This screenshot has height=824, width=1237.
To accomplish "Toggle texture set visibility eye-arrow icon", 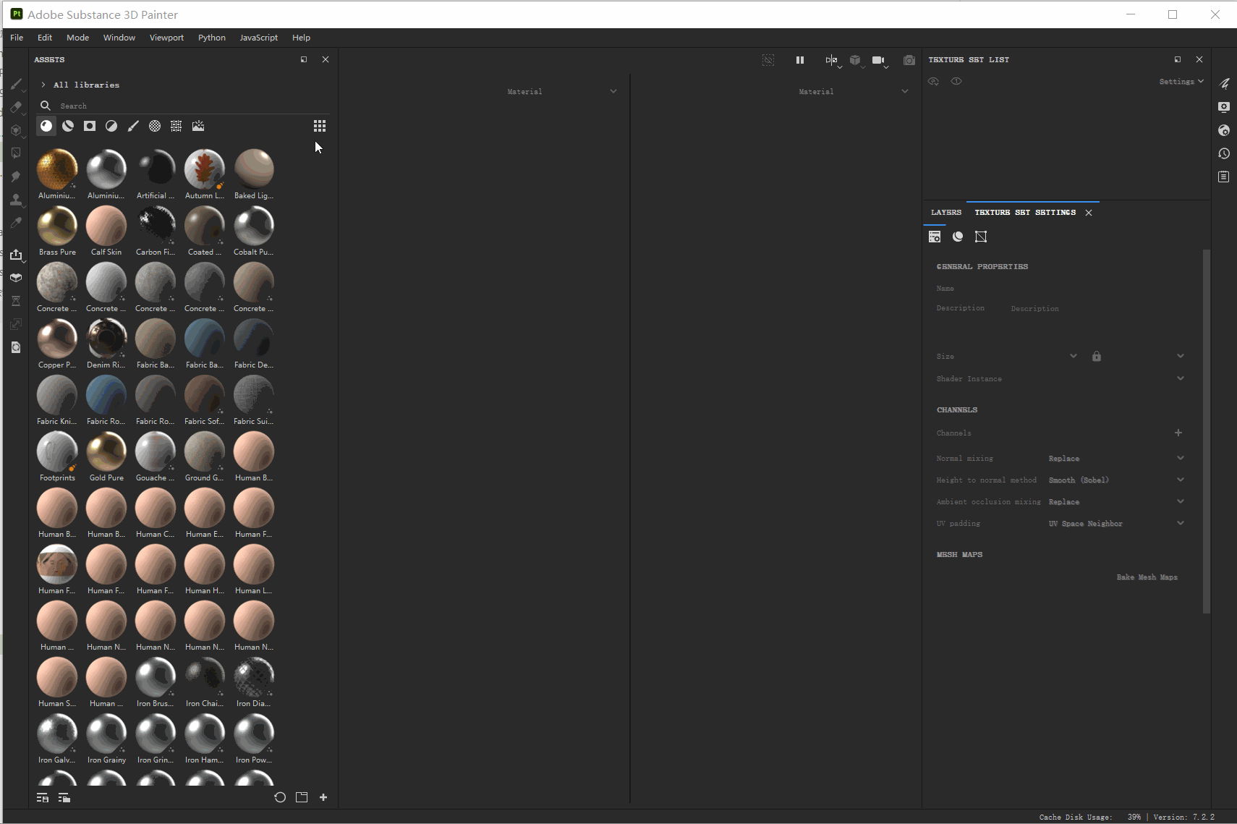I will pos(933,81).
